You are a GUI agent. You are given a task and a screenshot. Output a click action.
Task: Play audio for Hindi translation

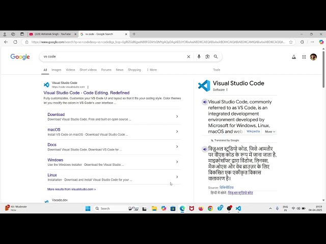205,149
